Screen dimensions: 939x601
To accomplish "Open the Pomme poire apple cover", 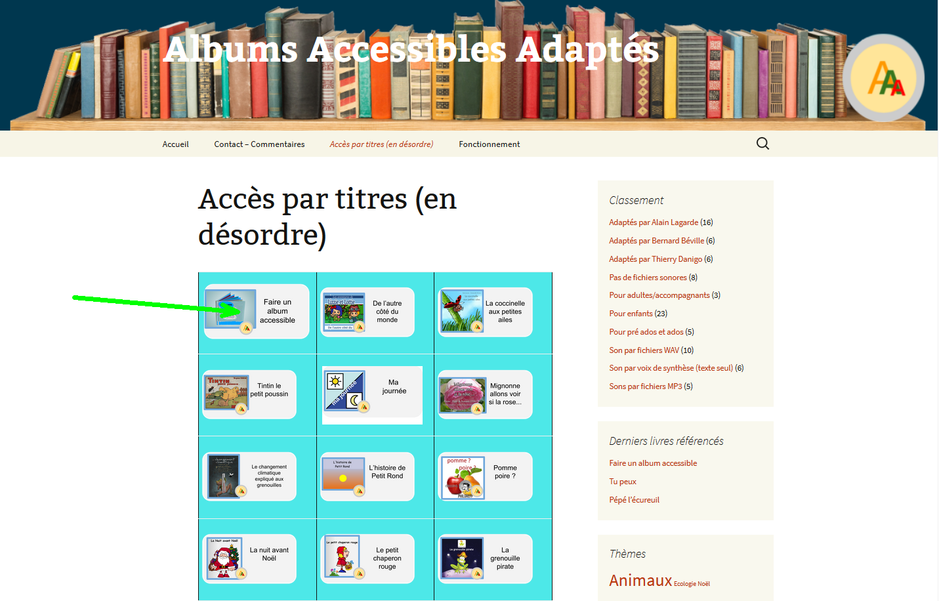I will [463, 478].
